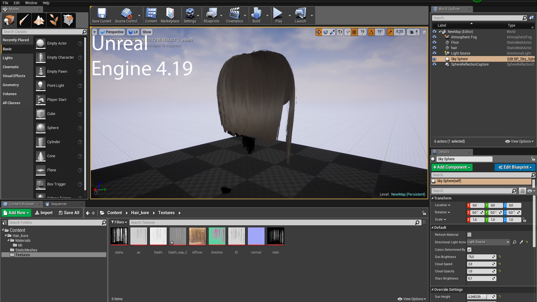
Task: Toggle rotation snapping in viewport
Action: coord(371,32)
